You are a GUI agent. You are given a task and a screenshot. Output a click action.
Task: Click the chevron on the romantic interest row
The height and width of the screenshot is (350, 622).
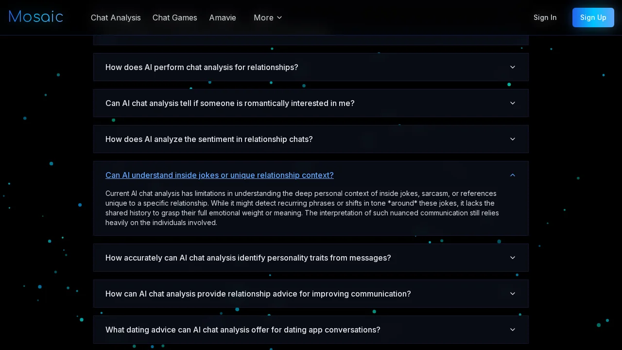513,103
